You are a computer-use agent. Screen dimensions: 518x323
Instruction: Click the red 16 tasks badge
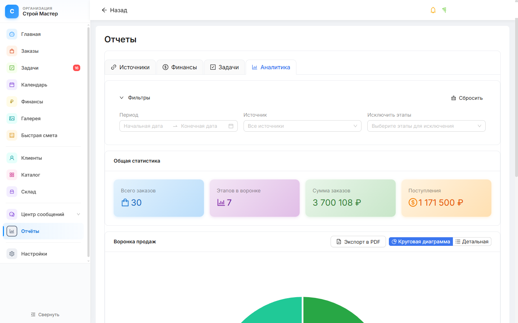[77, 68]
